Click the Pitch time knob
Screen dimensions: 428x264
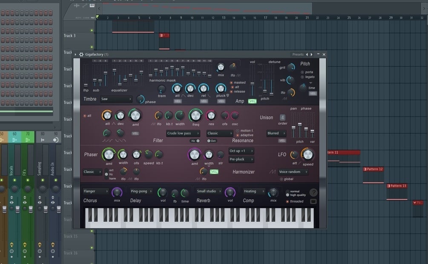pyautogui.click(x=303, y=88)
